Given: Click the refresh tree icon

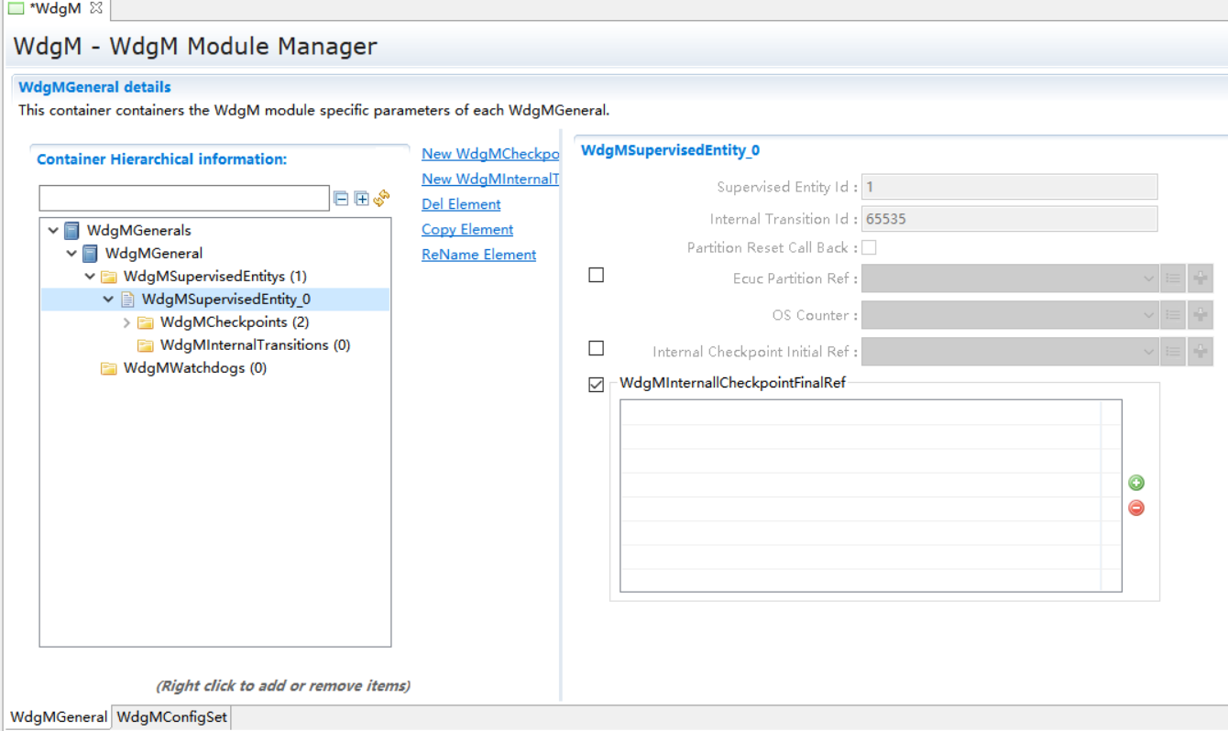Looking at the screenshot, I should pyautogui.click(x=382, y=198).
